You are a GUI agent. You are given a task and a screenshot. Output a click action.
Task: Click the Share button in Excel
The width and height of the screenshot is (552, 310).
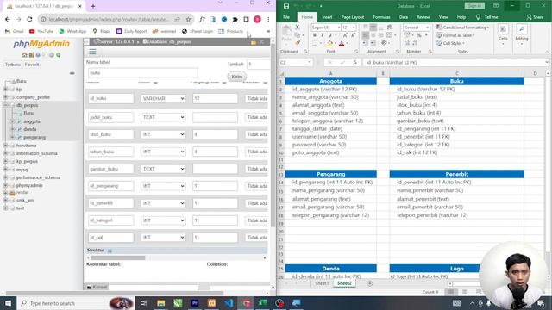[x=535, y=17]
